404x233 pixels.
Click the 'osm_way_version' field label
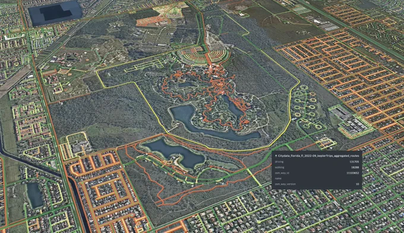click(285, 184)
